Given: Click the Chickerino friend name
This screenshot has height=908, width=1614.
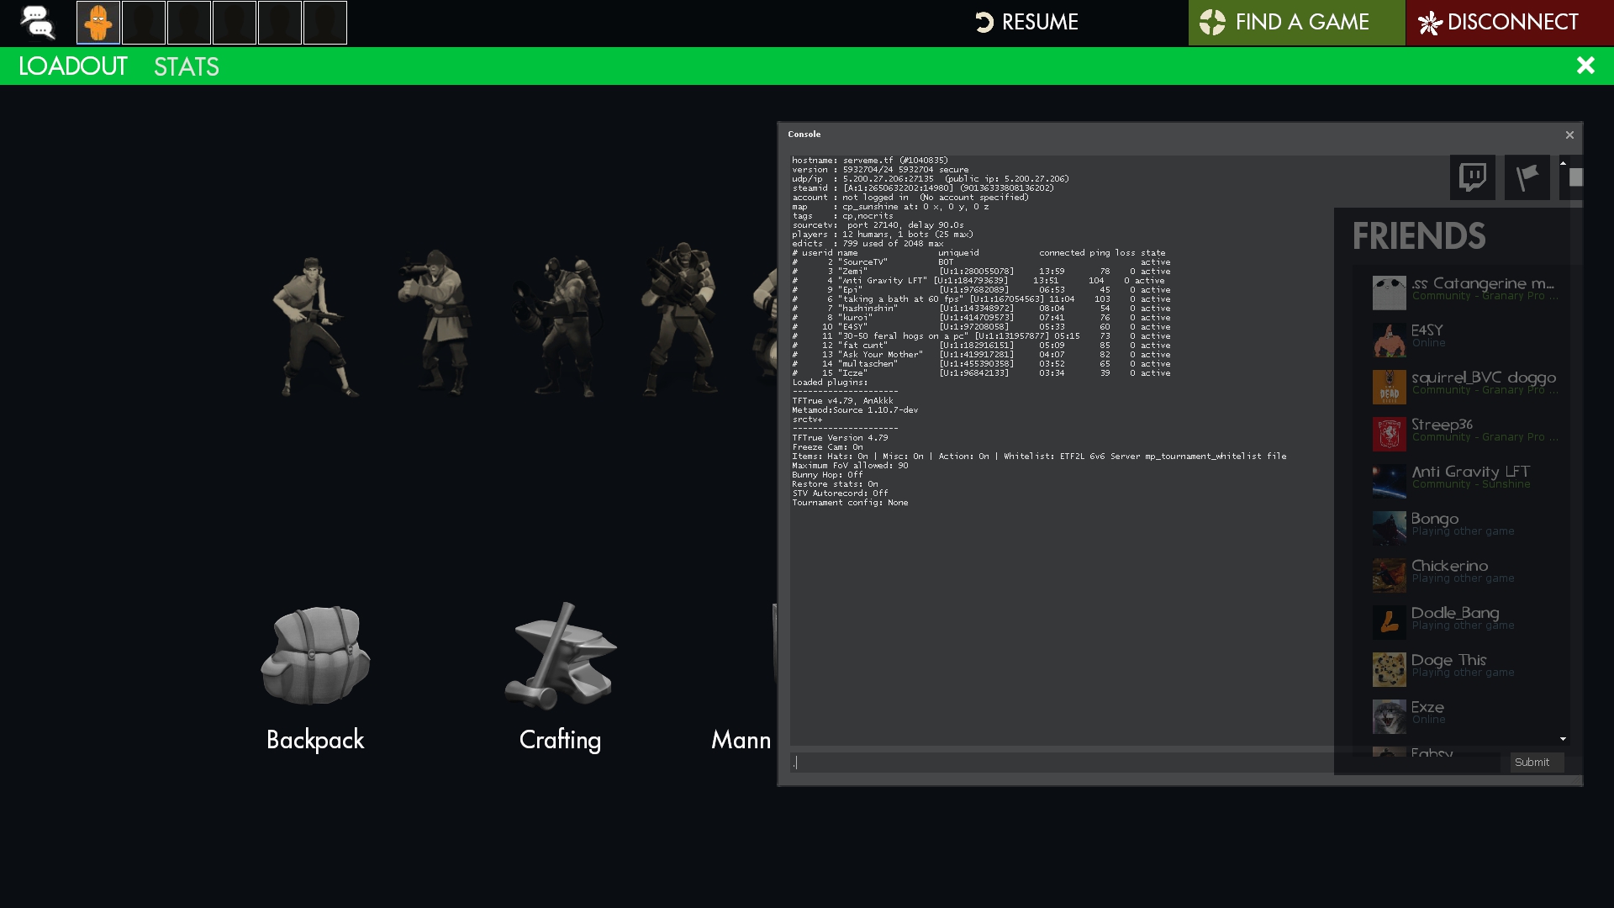Looking at the screenshot, I should click(x=1450, y=566).
